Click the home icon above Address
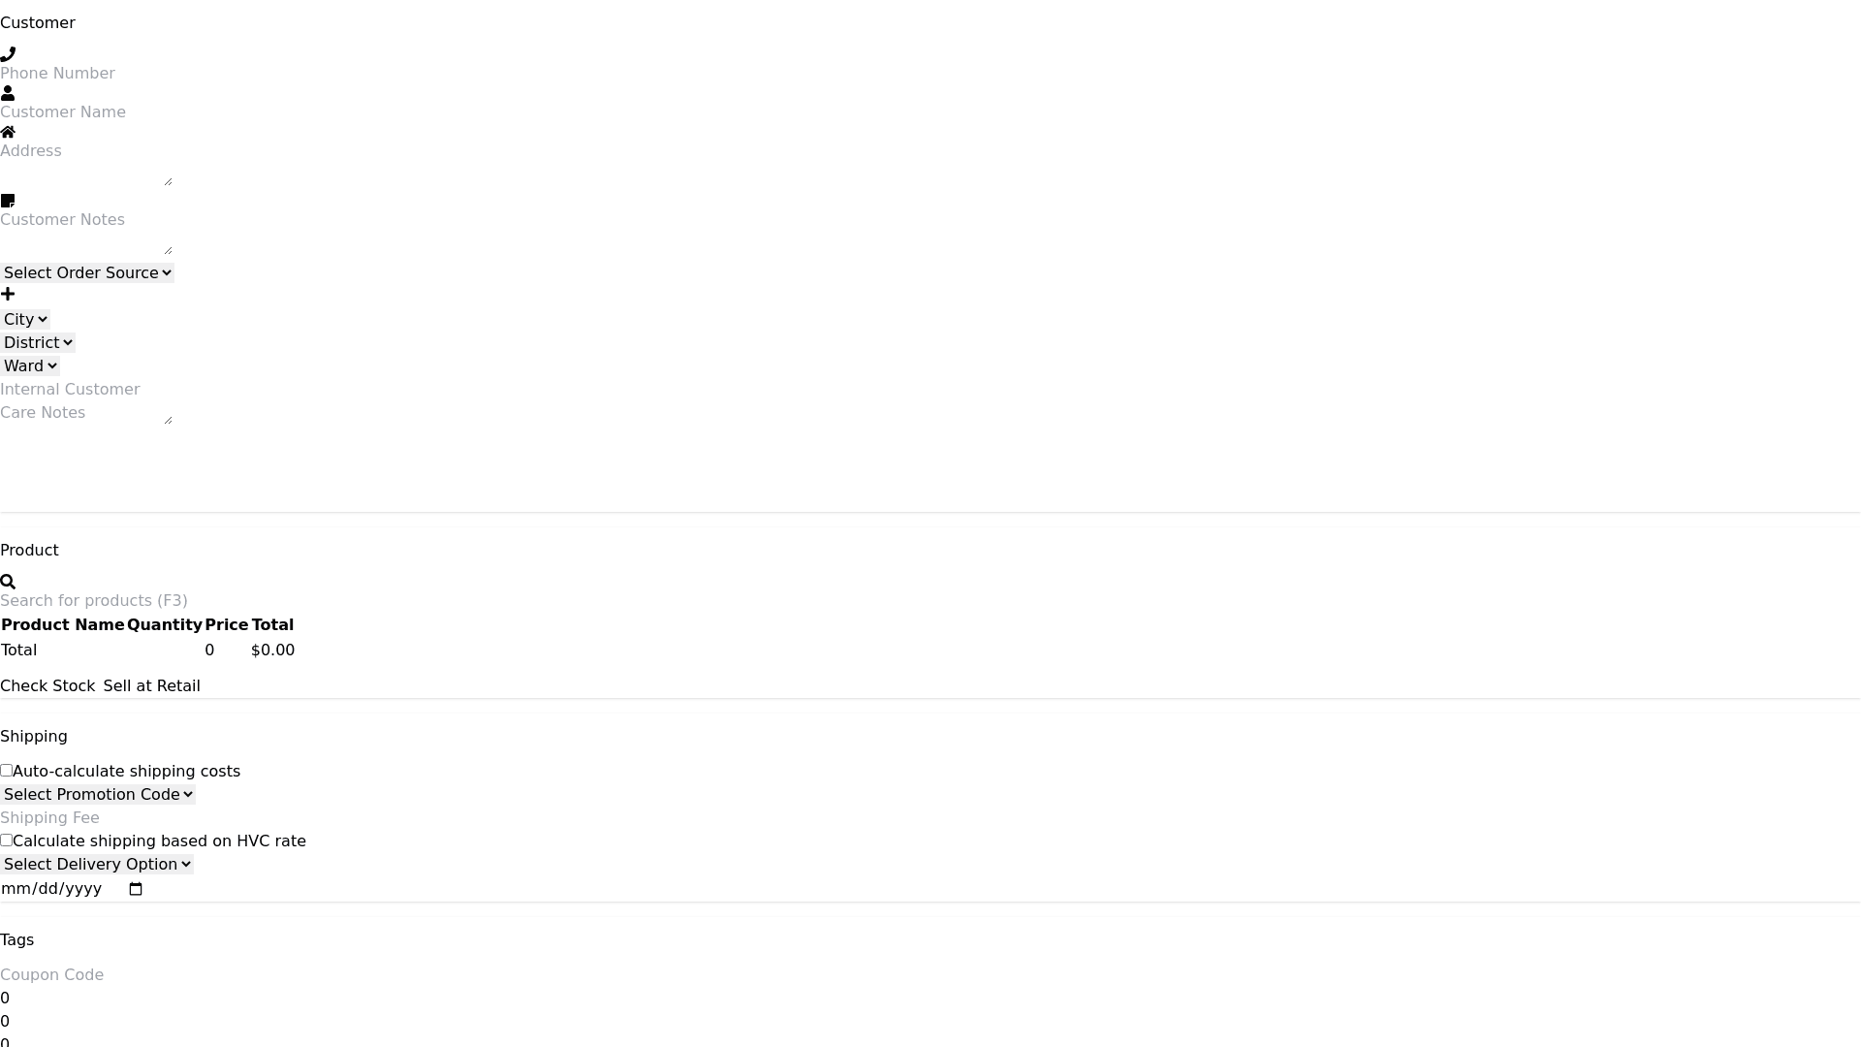The image size is (1861, 1047). [x=8, y=132]
